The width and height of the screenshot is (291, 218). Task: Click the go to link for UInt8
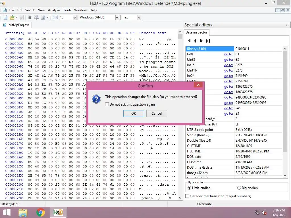(228, 60)
